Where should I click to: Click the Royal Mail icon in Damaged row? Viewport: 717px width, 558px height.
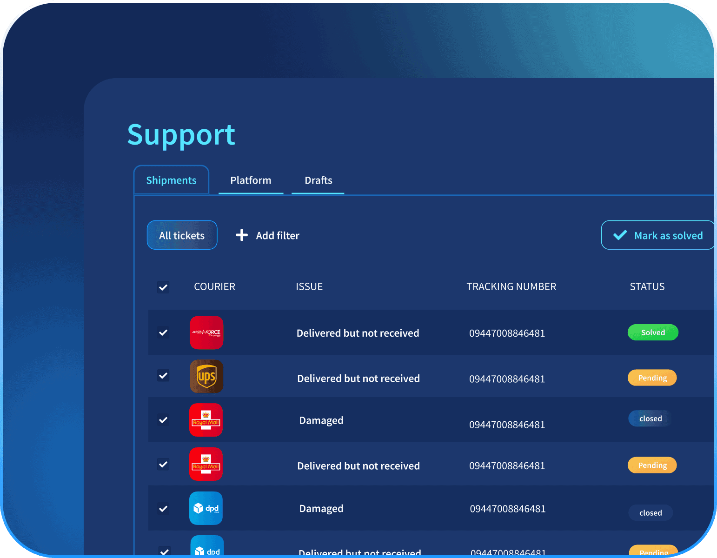coord(206,420)
